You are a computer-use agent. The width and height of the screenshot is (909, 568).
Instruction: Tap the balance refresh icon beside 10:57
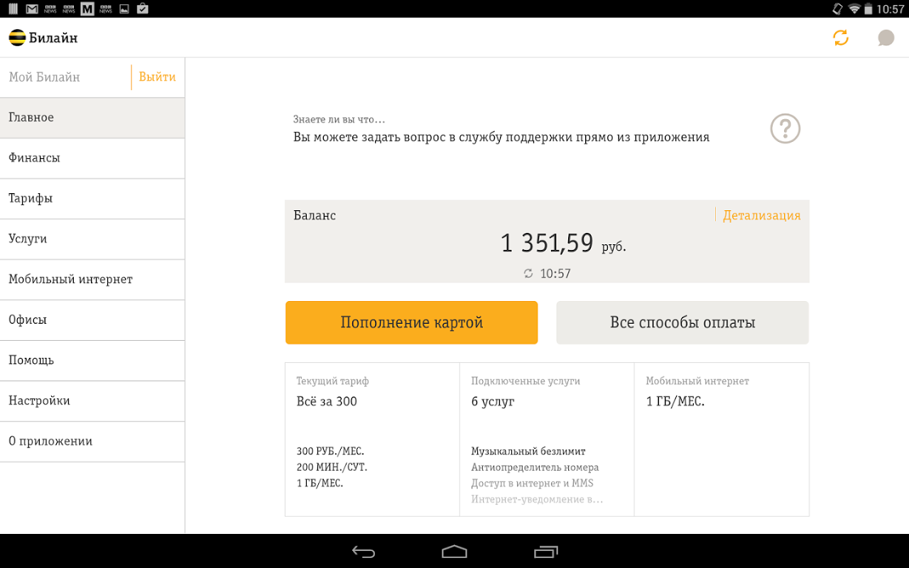tap(528, 273)
